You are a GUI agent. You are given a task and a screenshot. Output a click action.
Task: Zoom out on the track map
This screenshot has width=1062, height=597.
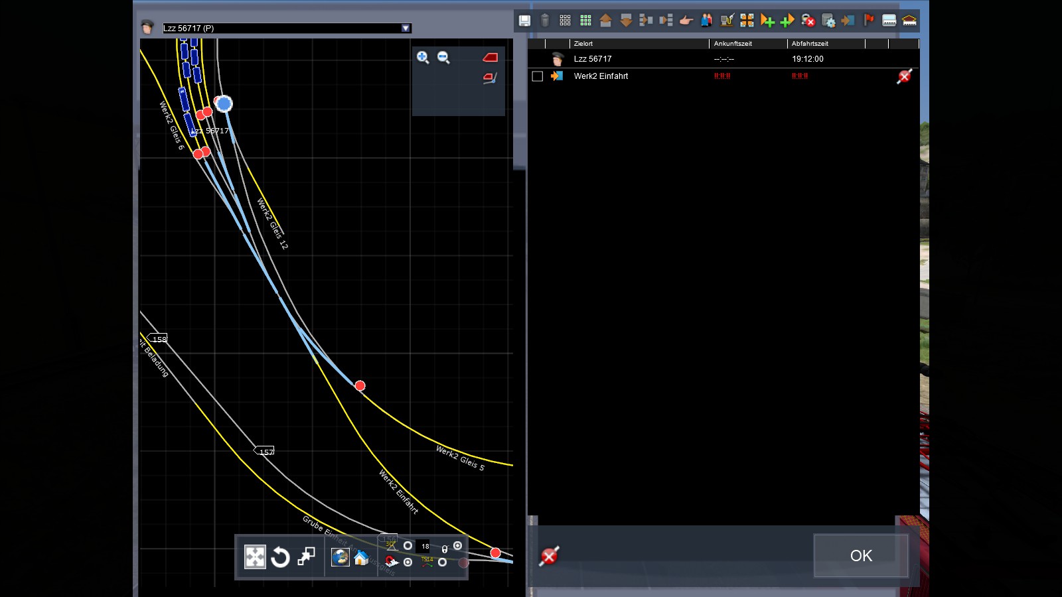tap(443, 58)
